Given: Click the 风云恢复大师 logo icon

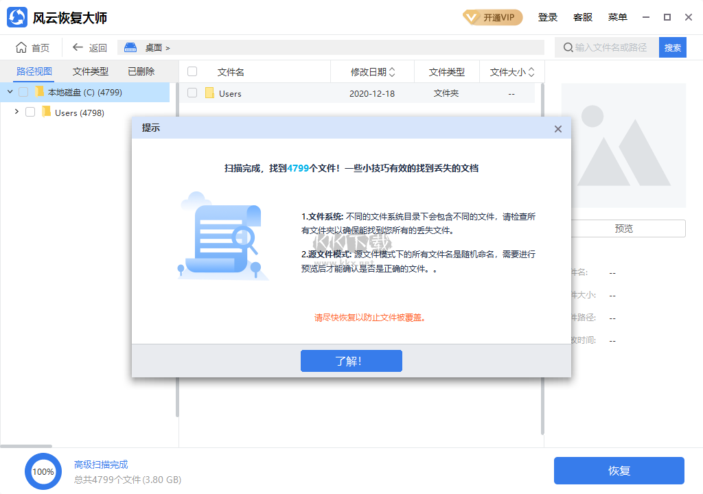Looking at the screenshot, I should [x=19, y=16].
